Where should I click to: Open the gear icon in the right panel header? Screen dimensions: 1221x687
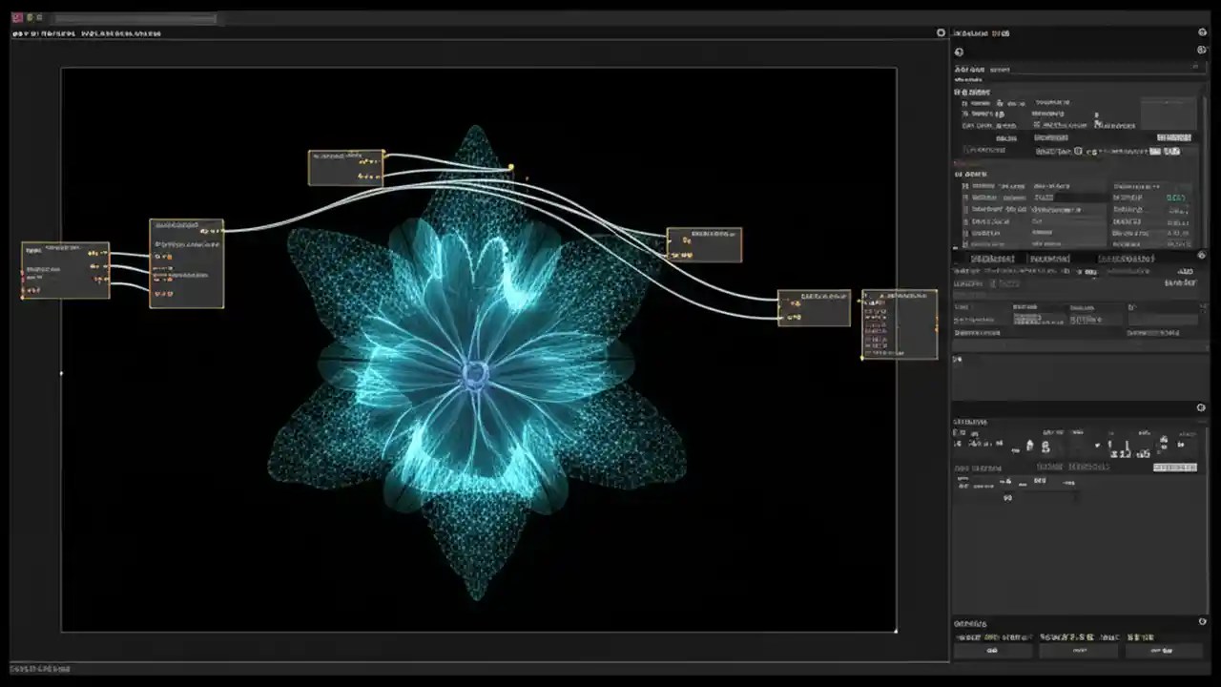click(1202, 31)
